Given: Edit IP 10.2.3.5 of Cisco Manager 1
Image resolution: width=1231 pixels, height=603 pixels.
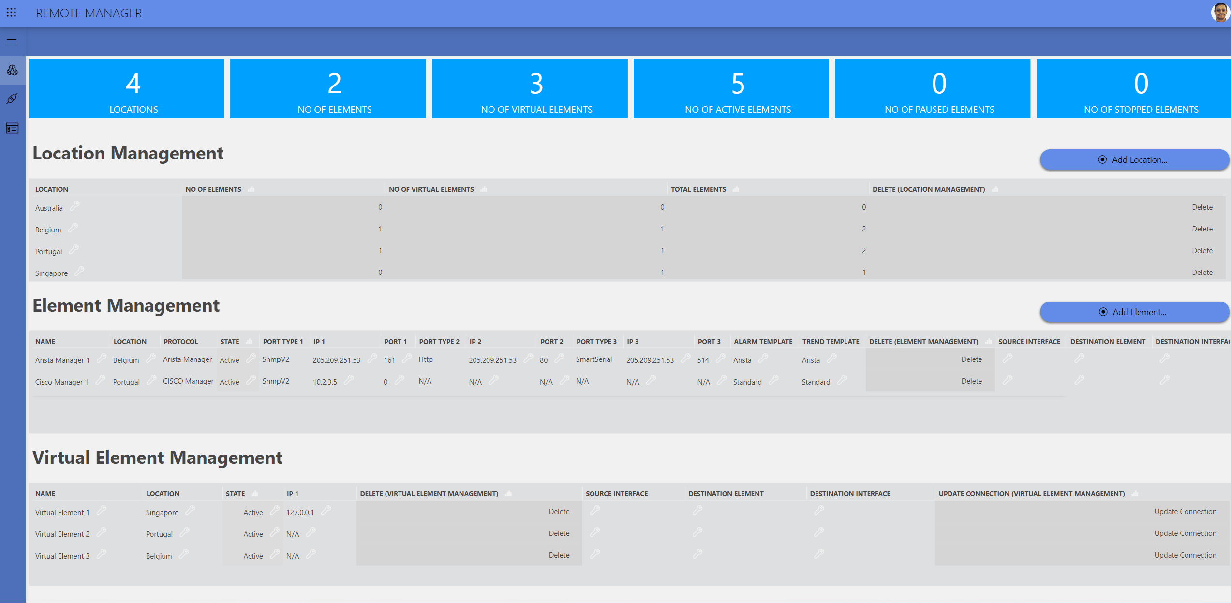Looking at the screenshot, I should click(x=348, y=380).
